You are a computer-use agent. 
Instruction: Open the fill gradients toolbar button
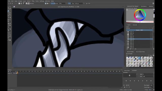[19, 4]
